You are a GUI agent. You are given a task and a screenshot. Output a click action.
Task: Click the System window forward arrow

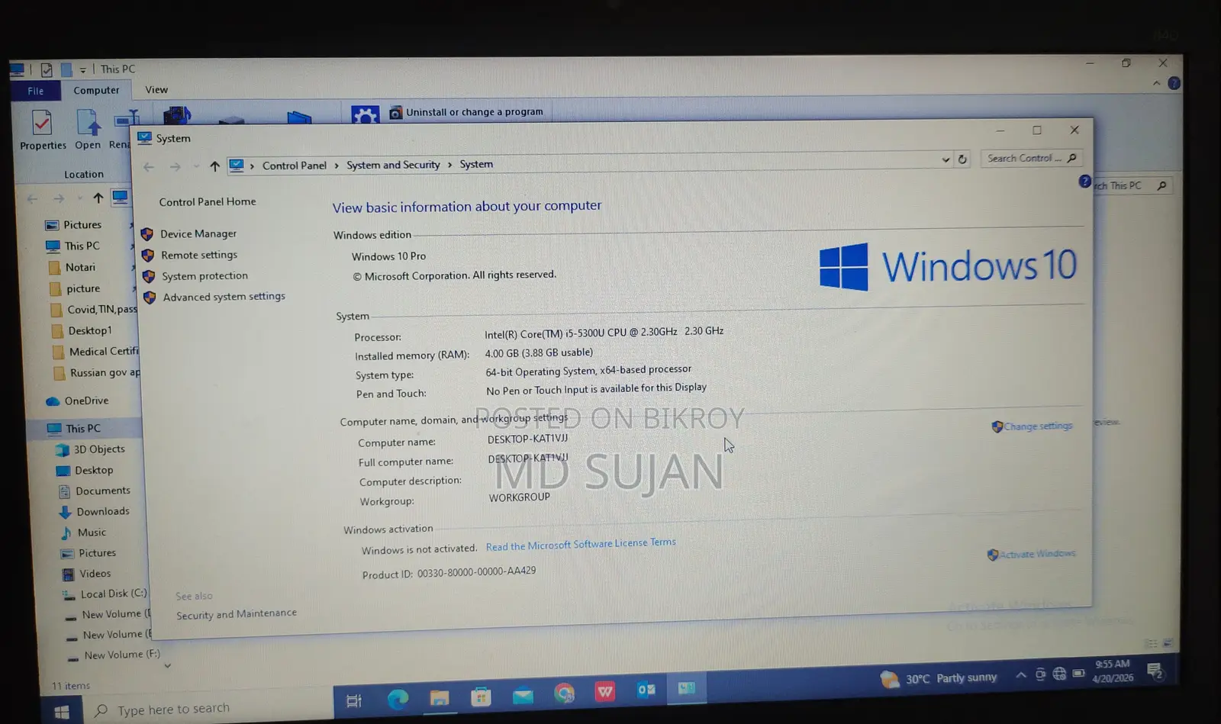click(175, 167)
